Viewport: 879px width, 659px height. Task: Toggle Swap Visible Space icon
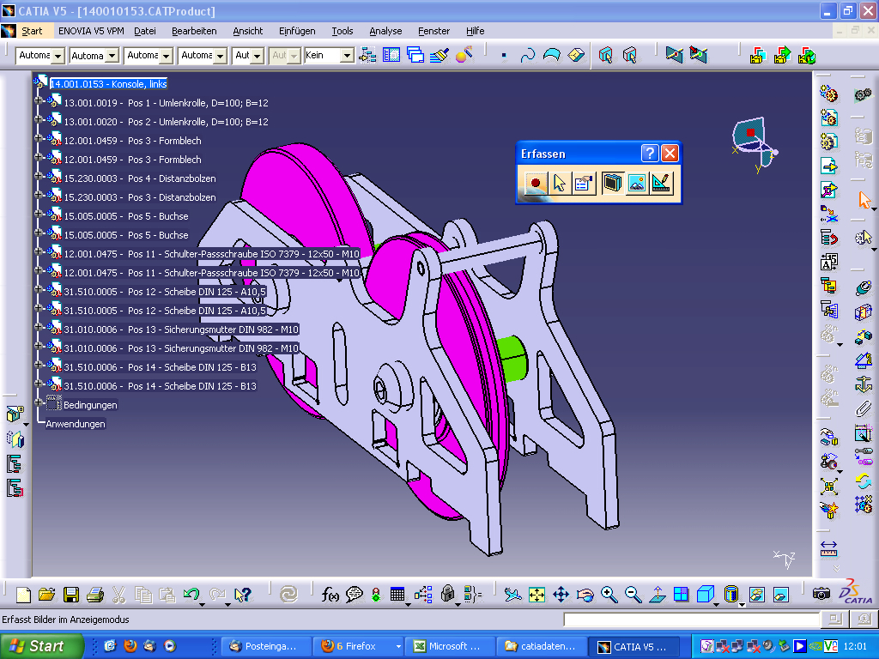(781, 595)
